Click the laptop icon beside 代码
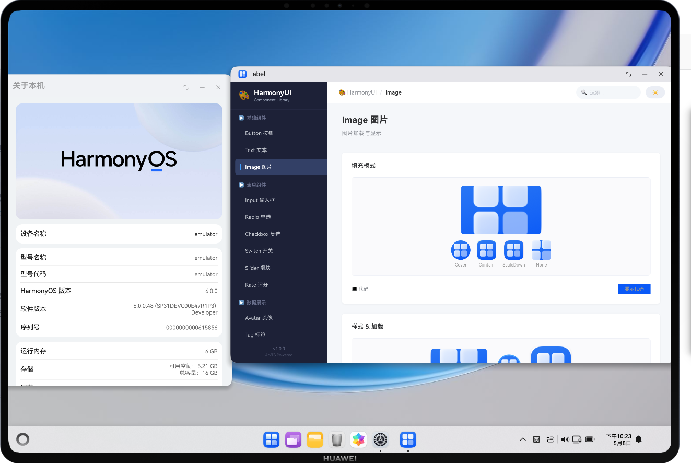This screenshot has height=463, width=691. [x=355, y=289]
